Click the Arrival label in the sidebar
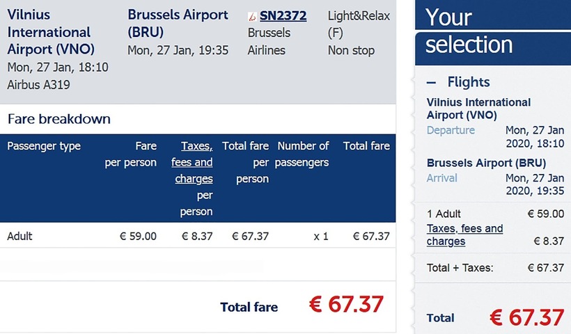The height and width of the screenshot is (334, 571). click(x=442, y=177)
